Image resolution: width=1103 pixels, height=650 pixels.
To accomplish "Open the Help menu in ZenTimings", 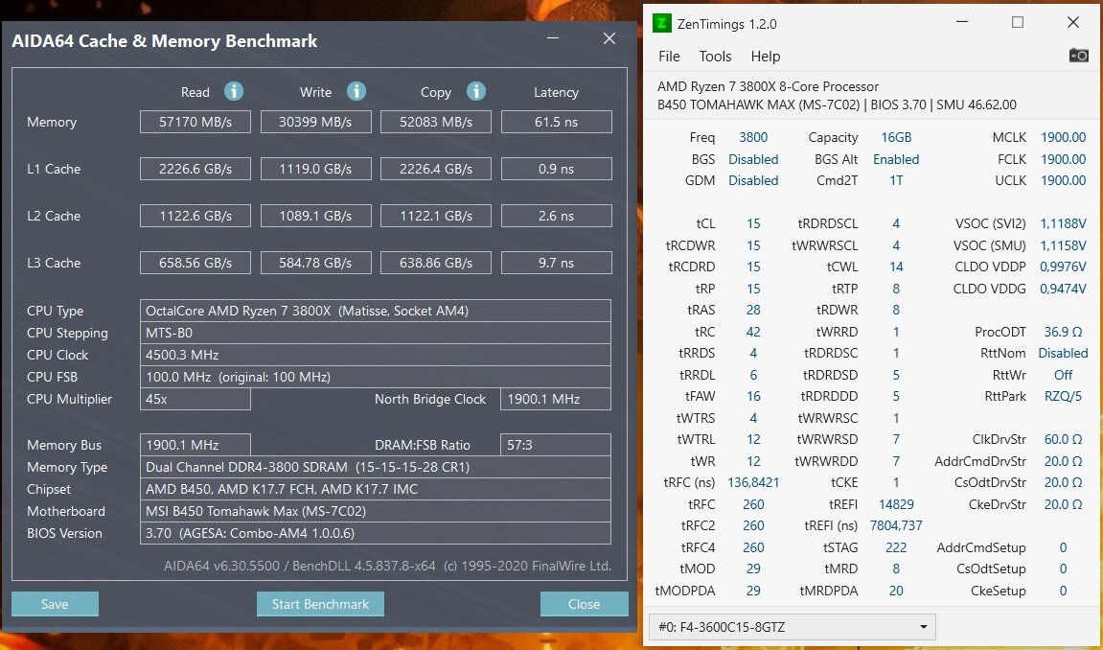I will (766, 57).
